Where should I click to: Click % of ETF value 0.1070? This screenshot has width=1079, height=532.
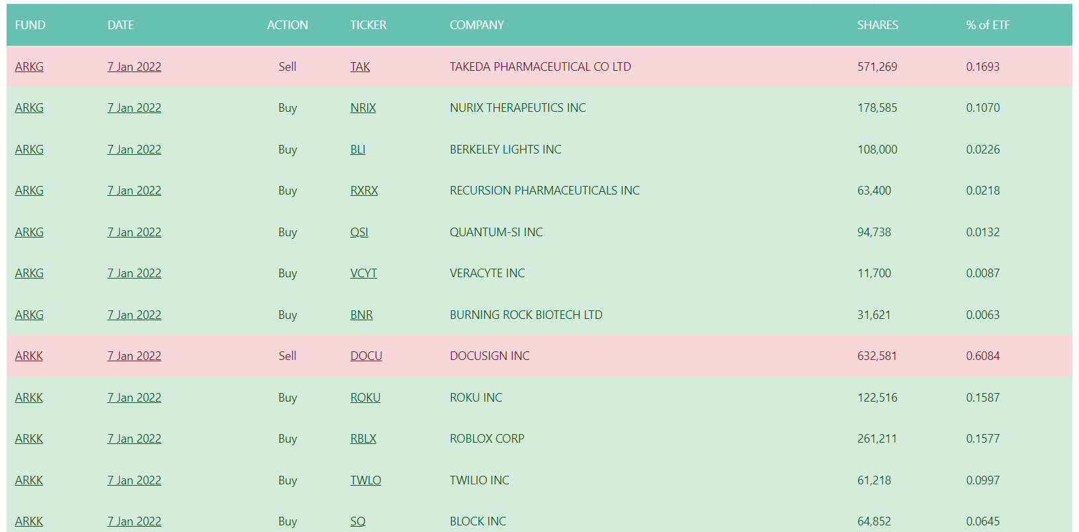(x=983, y=108)
